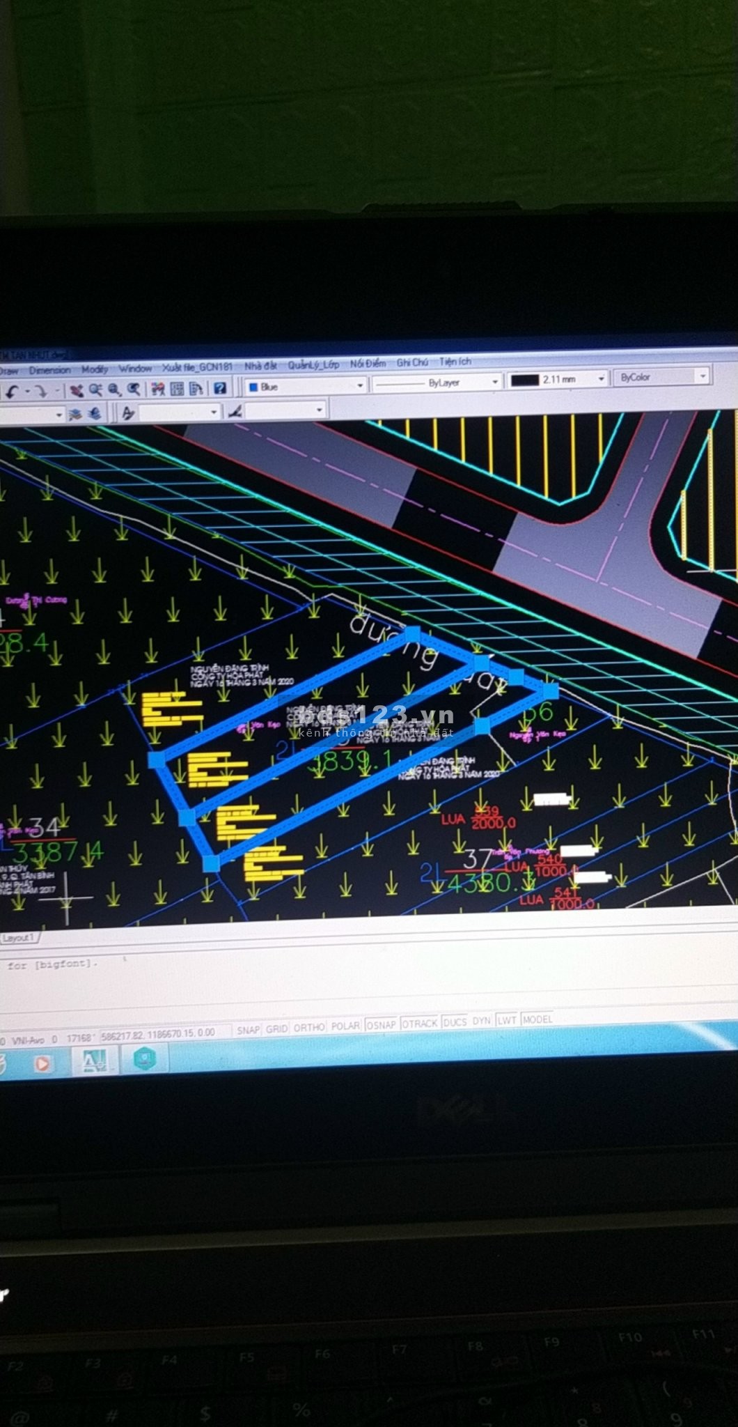Open the Tiện ích menu
This screenshot has height=1427, width=738.
455,362
